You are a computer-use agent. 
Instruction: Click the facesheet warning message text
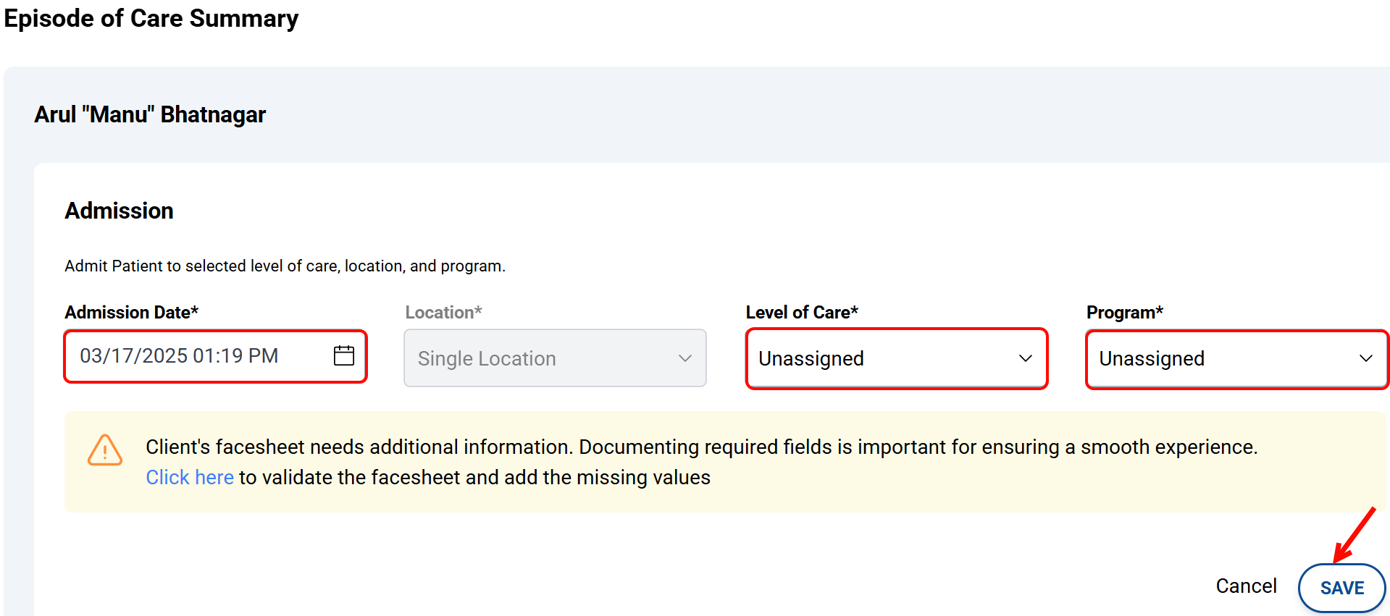(x=700, y=447)
